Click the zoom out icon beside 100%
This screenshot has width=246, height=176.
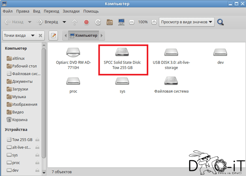132,22
